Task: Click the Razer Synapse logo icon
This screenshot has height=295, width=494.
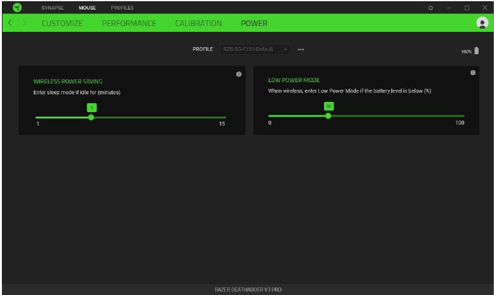Action: click(x=17, y=8)
